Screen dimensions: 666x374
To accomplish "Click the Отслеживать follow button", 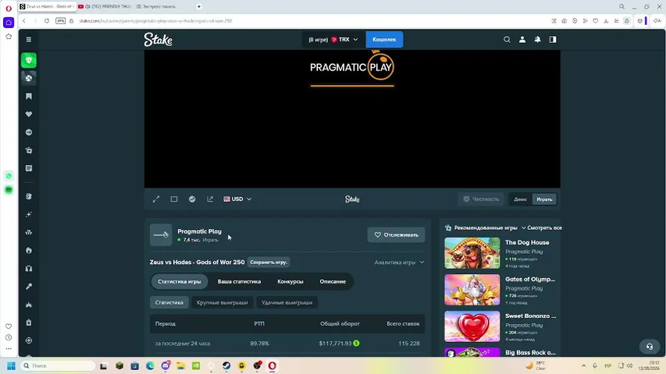I will tap(397, 235).
